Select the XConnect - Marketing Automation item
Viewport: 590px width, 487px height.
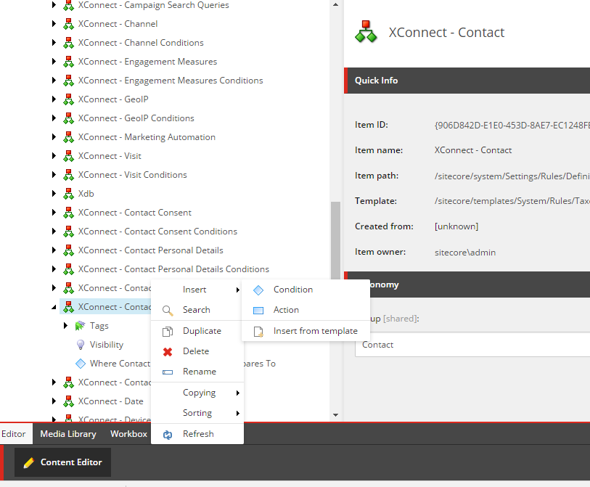147,137
